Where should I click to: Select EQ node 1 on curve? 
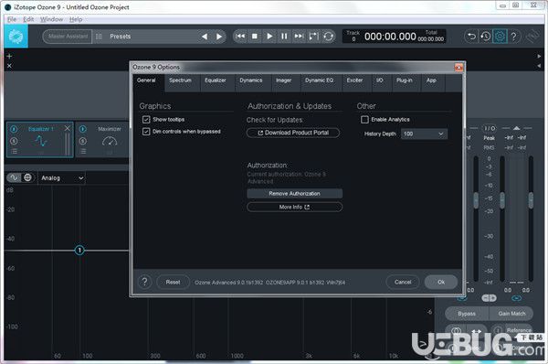(79, 251)
